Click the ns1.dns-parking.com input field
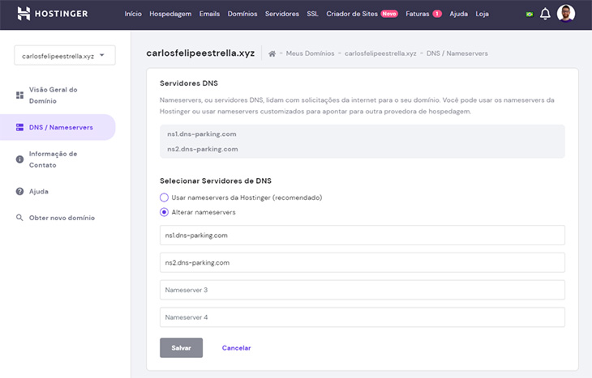This screenshot has height=378, width=592. coord(362,236)
